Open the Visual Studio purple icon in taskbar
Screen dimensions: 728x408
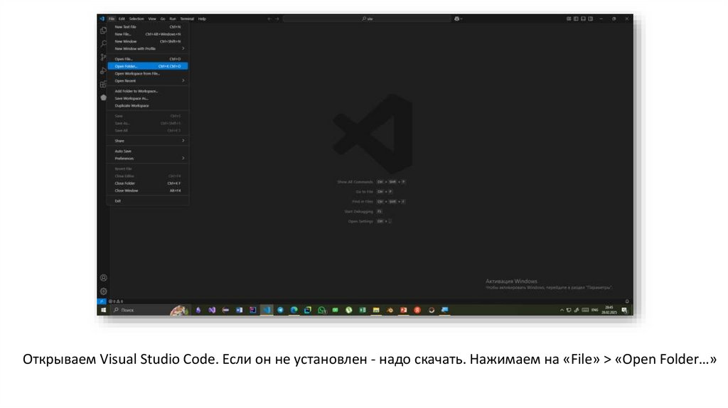pyautogui.click(x=212, y=310)
